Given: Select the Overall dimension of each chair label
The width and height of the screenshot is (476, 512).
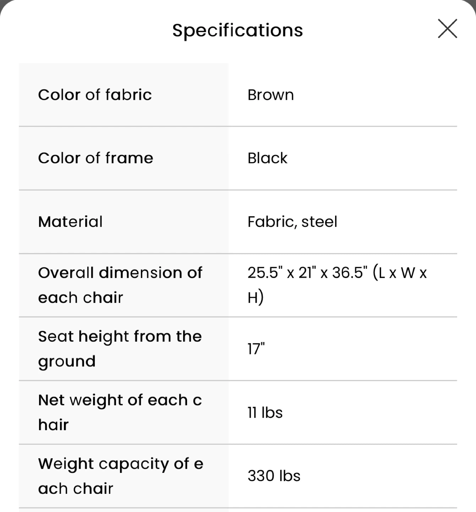Looking at the screenshot, I should point(120,285).
